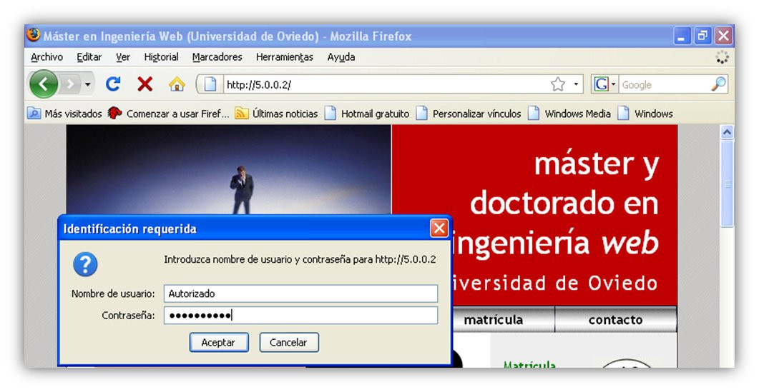
Task: Open the last Windows bookmark
Action: [645, 114]
